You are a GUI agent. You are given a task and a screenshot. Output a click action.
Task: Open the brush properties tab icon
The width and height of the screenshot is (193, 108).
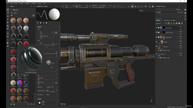[38, 23]
